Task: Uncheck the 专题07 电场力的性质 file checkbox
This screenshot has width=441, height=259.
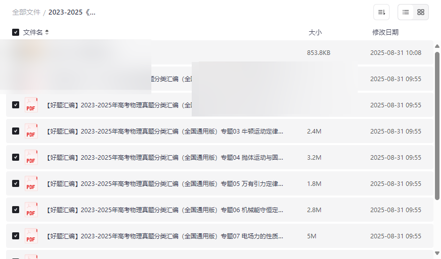Action: pyautogui.click(x=16, y=236)
